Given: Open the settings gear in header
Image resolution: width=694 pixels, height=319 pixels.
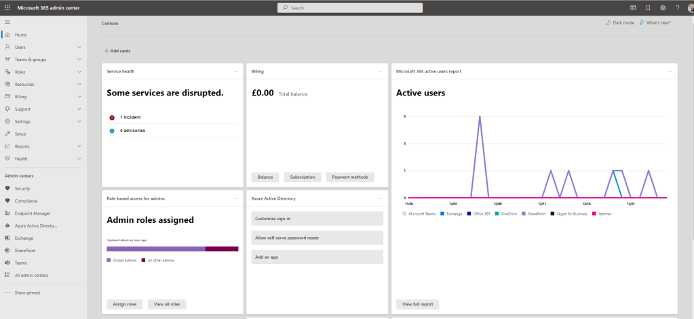Looking at the screenshot, I should (x=663, y=7).
